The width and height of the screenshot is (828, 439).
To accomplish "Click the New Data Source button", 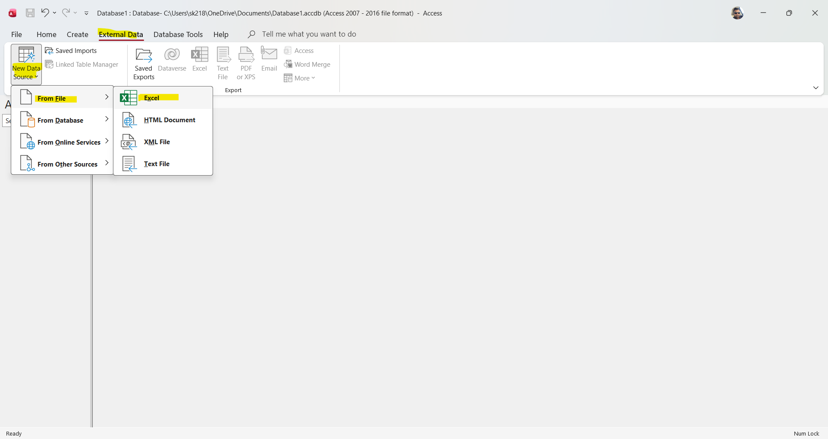I will [x=26, y=64].
